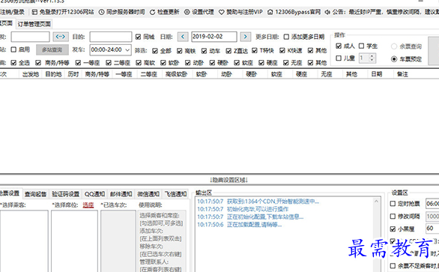Toggle the 启用 checkbox
Image resolution: width=439 pixels, height=272 pixels.
click(13, 49)
